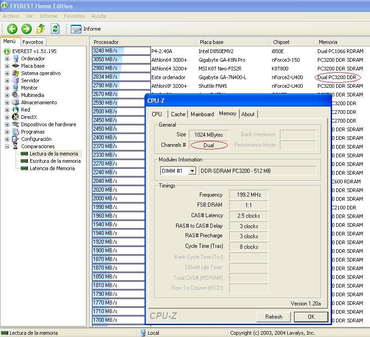This screenshot has height=337, width=370.
Task: Open the Favoritos menu
Action: (x=75, y=16)
